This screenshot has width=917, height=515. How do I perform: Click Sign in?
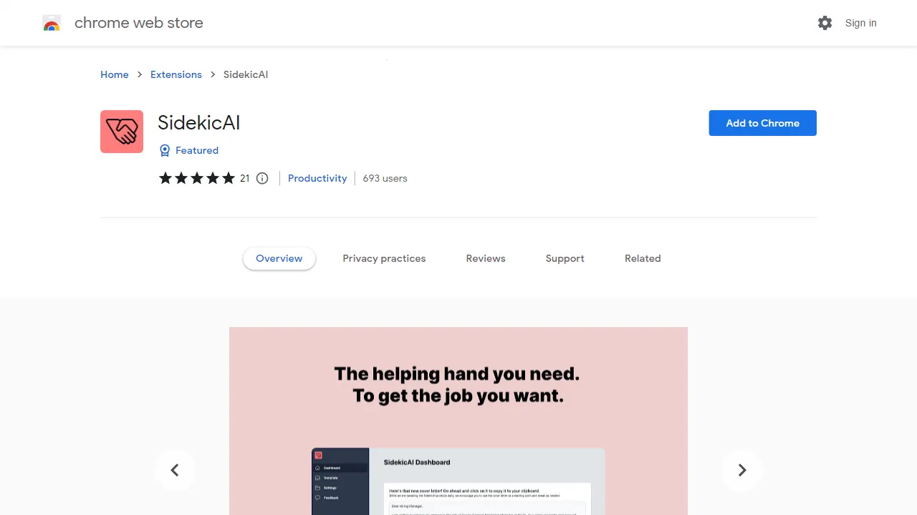click(861, 23)
